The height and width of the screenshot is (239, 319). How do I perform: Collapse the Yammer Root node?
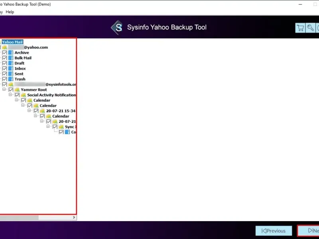[4, 89]
